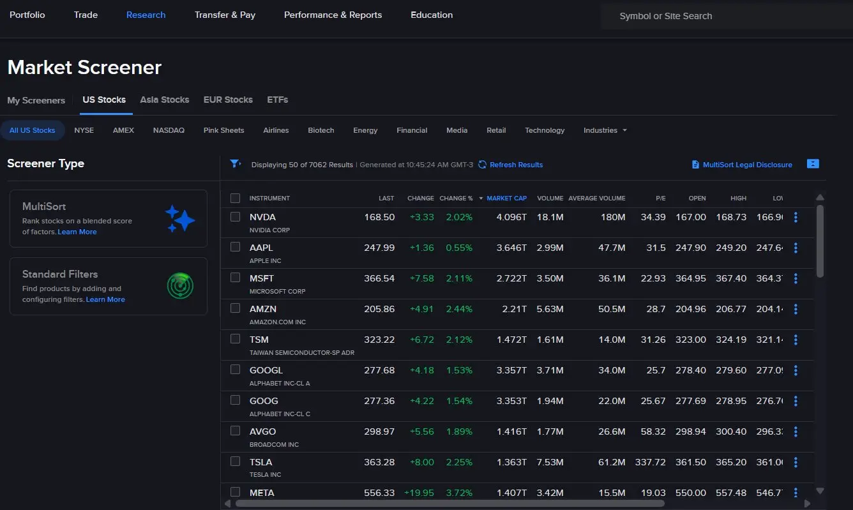Open the three-dot menu for GOOGL
853x510 pixels.
click(x=796, y=370)
